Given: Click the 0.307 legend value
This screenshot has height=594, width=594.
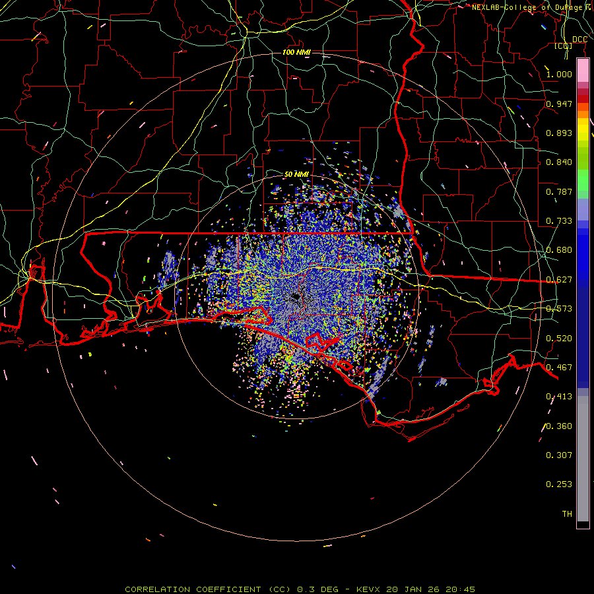Looking at the screenshot, I should [559, 455].
